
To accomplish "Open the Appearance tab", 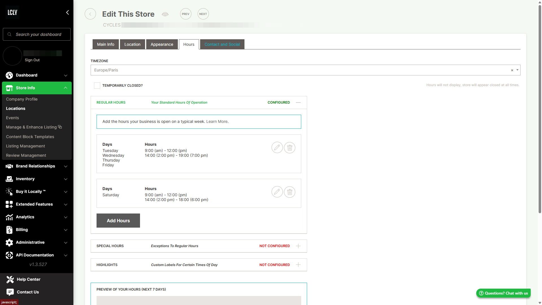I will pos(162,44).
